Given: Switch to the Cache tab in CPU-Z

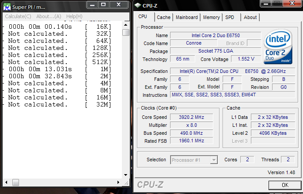Looking at the screenshot, I should pyautogui.click(x=163, y=17).
